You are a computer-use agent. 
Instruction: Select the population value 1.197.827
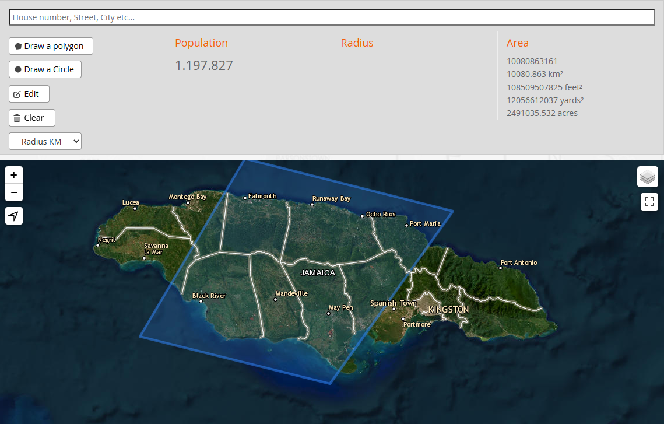tap(203, 65)
